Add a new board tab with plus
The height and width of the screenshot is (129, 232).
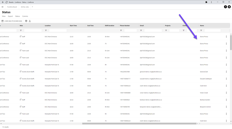pos(33,7)
